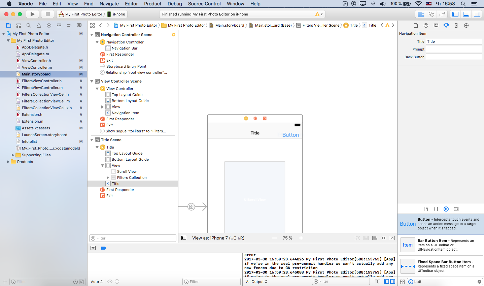
Task: Choose the iPhone run destination
Action: [x=116, y=14]
